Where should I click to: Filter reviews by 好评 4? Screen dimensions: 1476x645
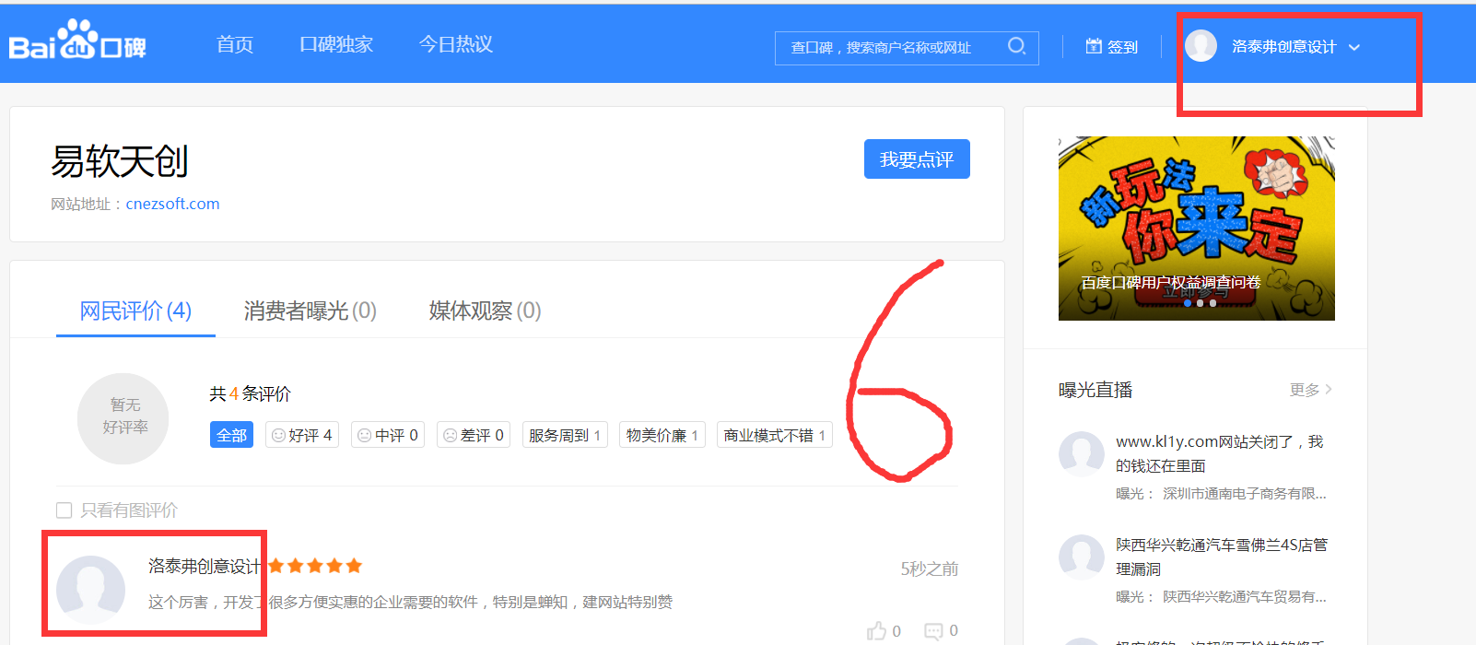[302, 435]
